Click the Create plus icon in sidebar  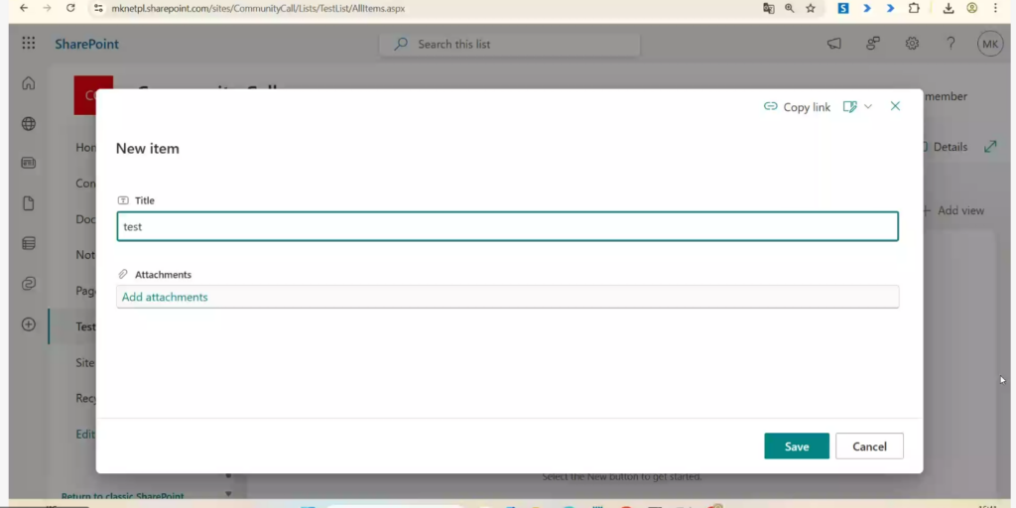(29, 324)
